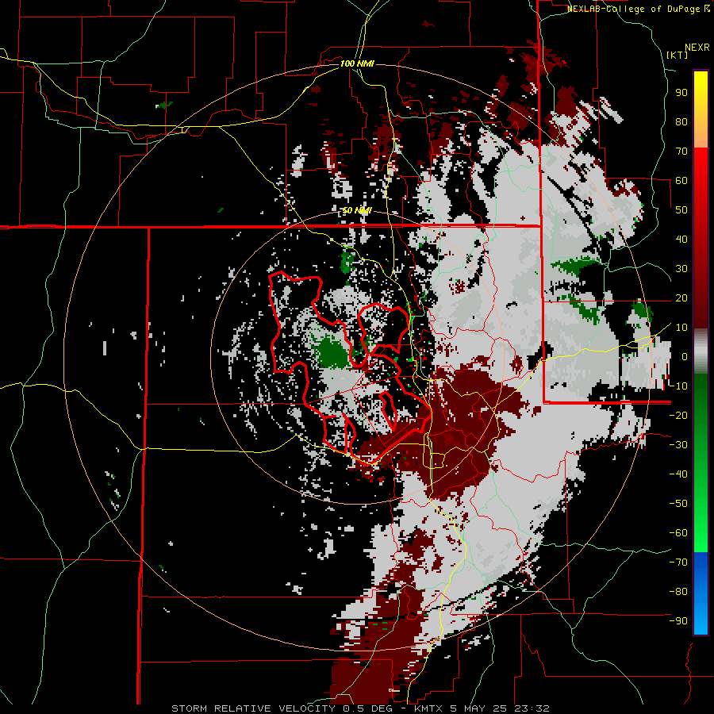Click the 10 label on the velocity scale

click(x=681, y=328)
